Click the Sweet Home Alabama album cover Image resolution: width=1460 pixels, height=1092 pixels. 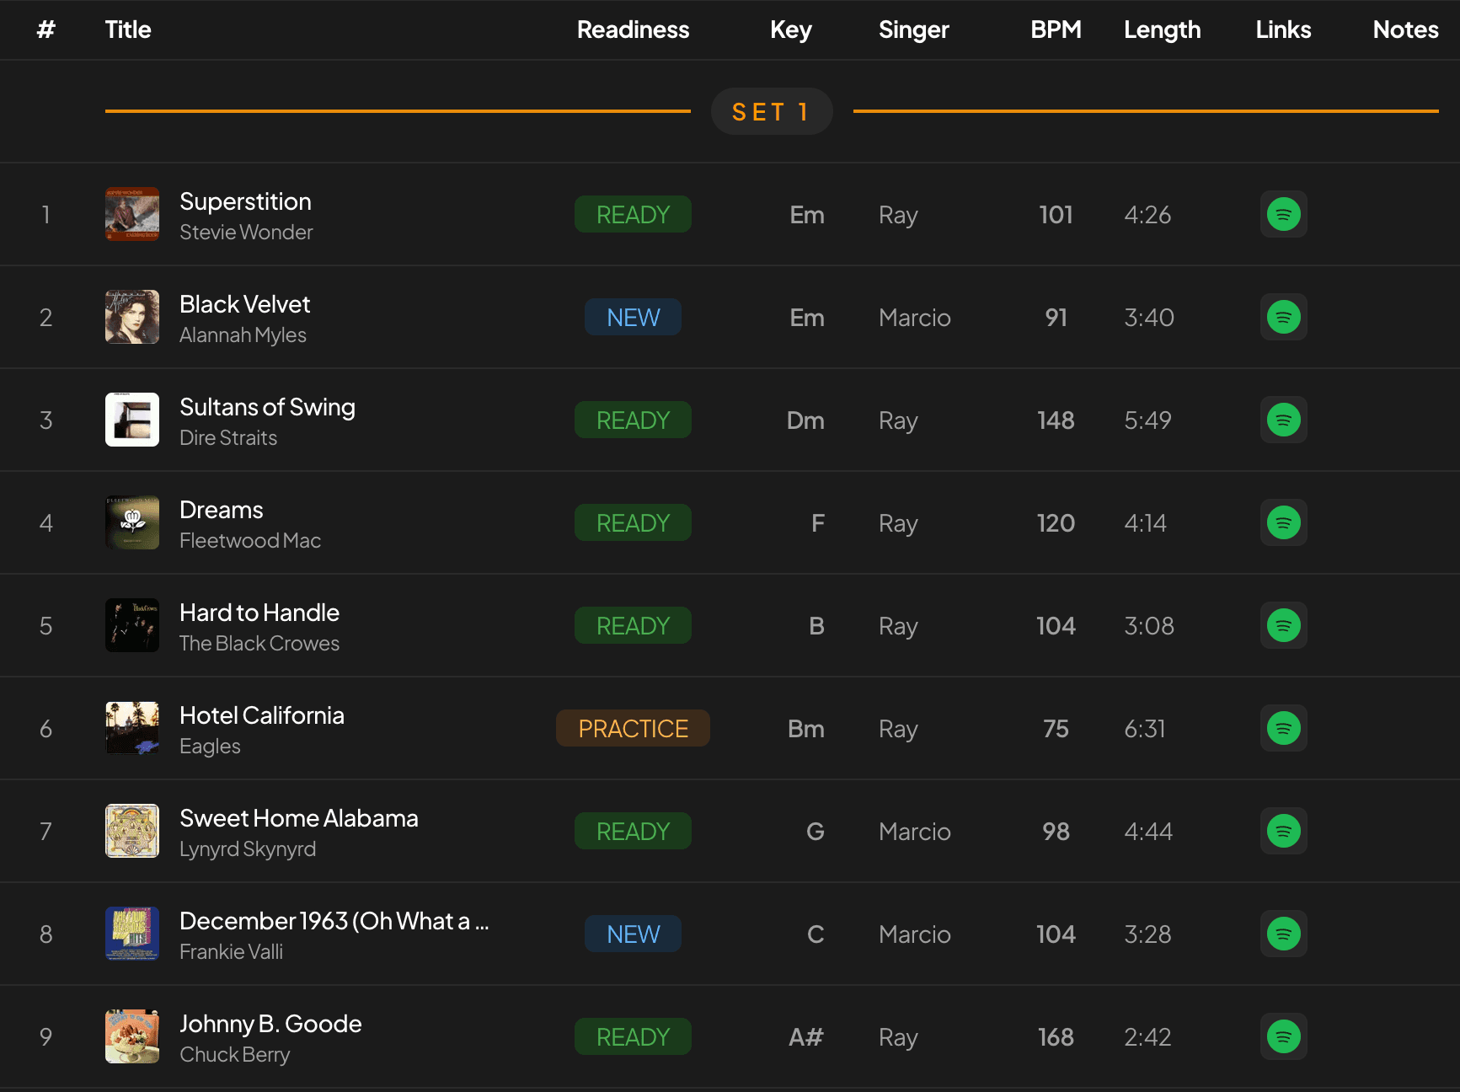point(132,831)
